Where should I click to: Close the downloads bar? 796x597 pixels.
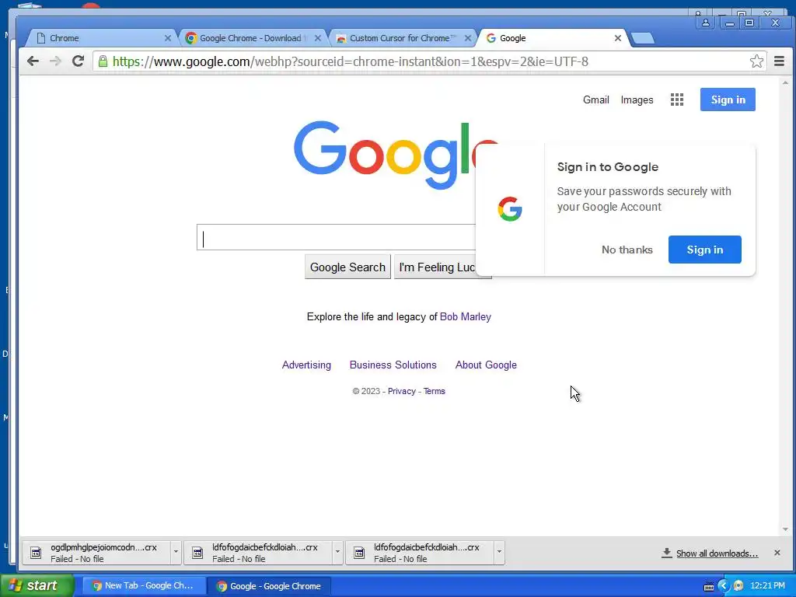click(x=777, y=553)
